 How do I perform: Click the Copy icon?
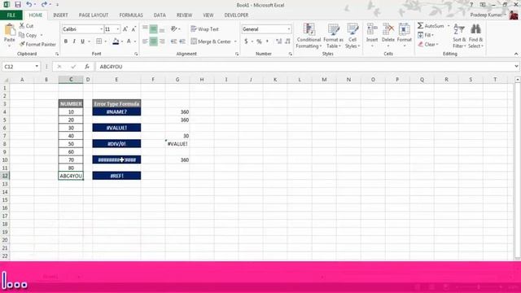[x=22, y=35]
